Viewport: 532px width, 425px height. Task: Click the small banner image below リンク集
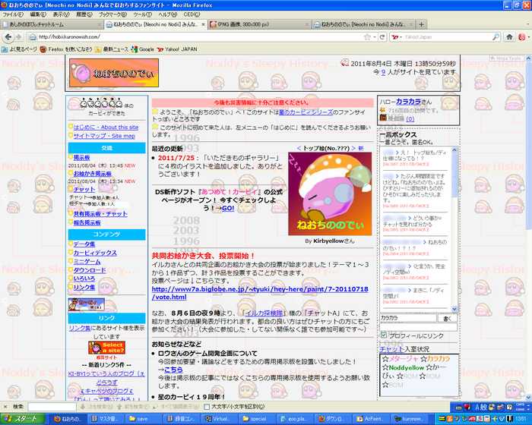pyautogui.click(x=86, y=304)
